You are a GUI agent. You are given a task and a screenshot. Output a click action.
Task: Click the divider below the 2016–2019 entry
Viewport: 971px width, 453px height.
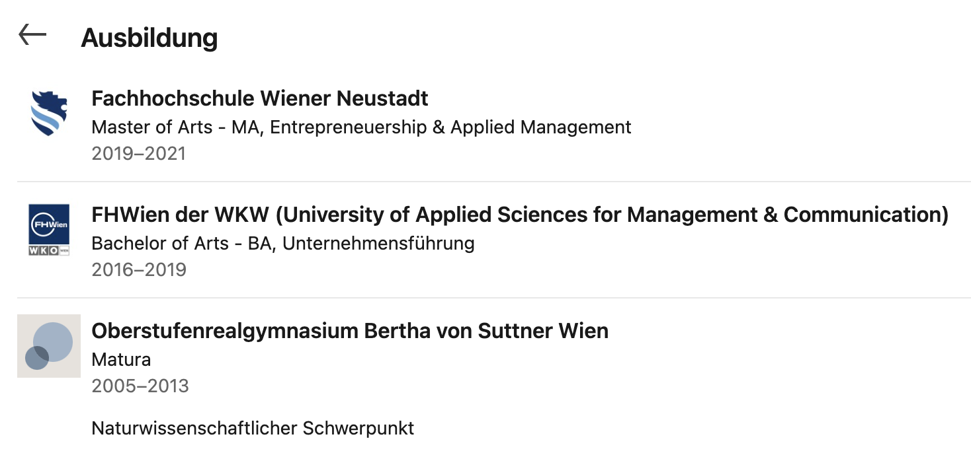click(493, 298)
